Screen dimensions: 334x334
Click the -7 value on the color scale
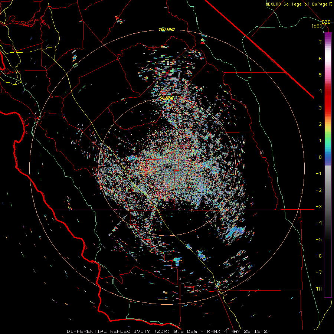tap(319, 272)
